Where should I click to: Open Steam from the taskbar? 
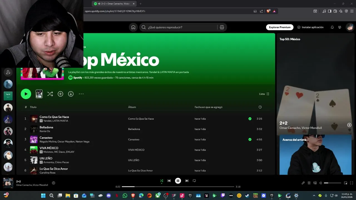tap(247, 196)
